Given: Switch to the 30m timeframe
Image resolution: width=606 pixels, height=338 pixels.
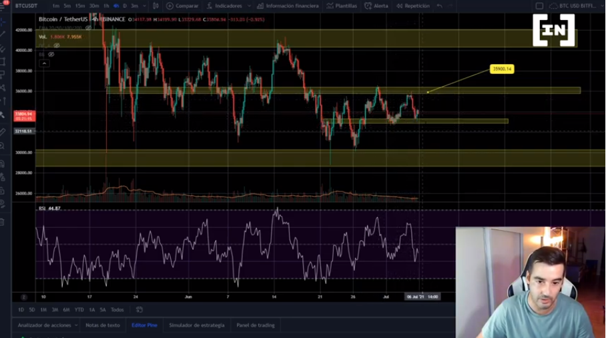Looking at the screenshot, I should point(94,6).
